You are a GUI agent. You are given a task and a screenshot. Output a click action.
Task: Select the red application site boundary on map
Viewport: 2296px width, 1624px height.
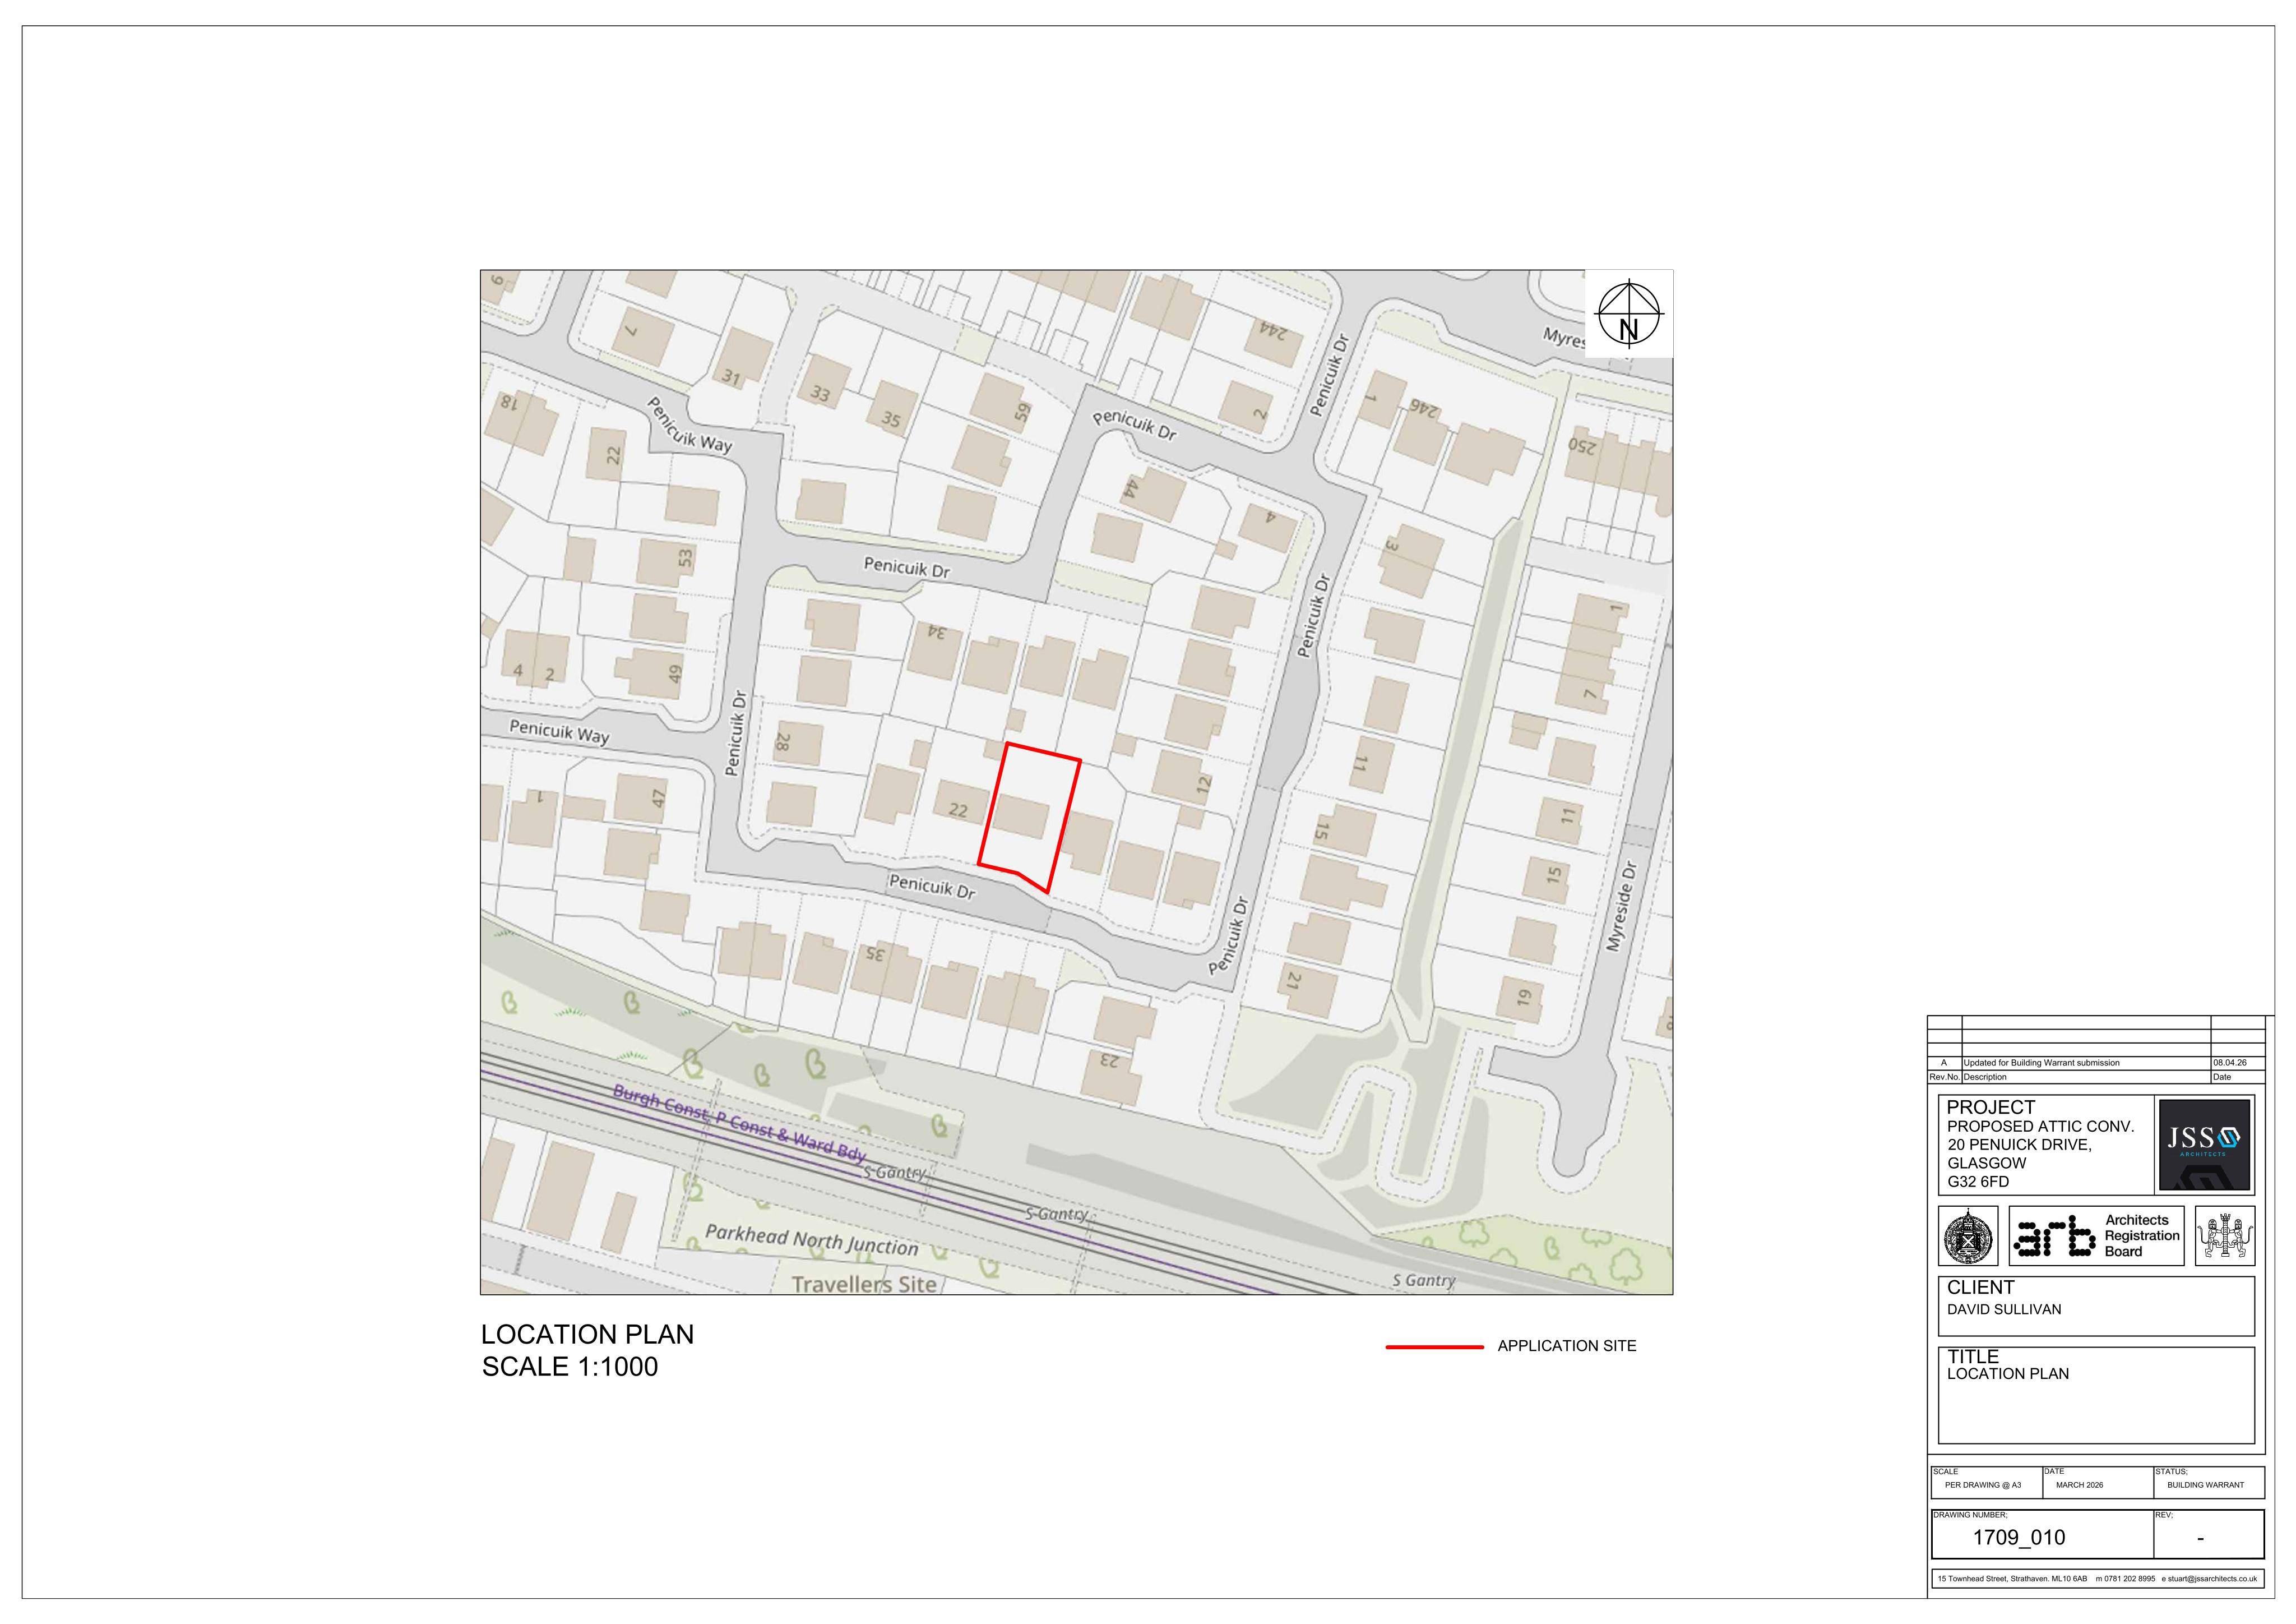click(1030, 818)
